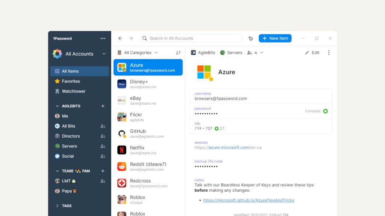385x216 pixels.
Task: Go back with the left arrow
Action: [120, 38]
